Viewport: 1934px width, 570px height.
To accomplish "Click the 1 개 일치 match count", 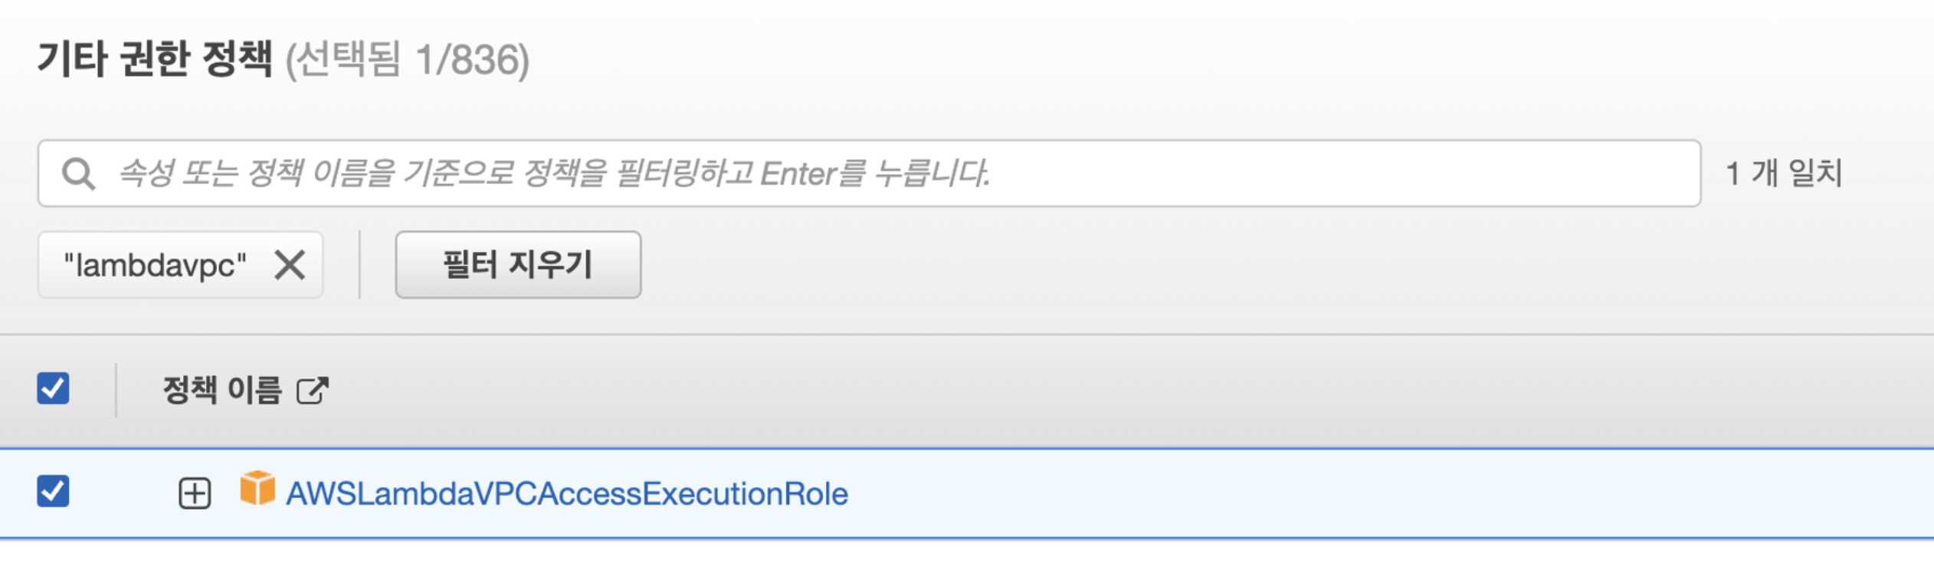I will 1784,173.
